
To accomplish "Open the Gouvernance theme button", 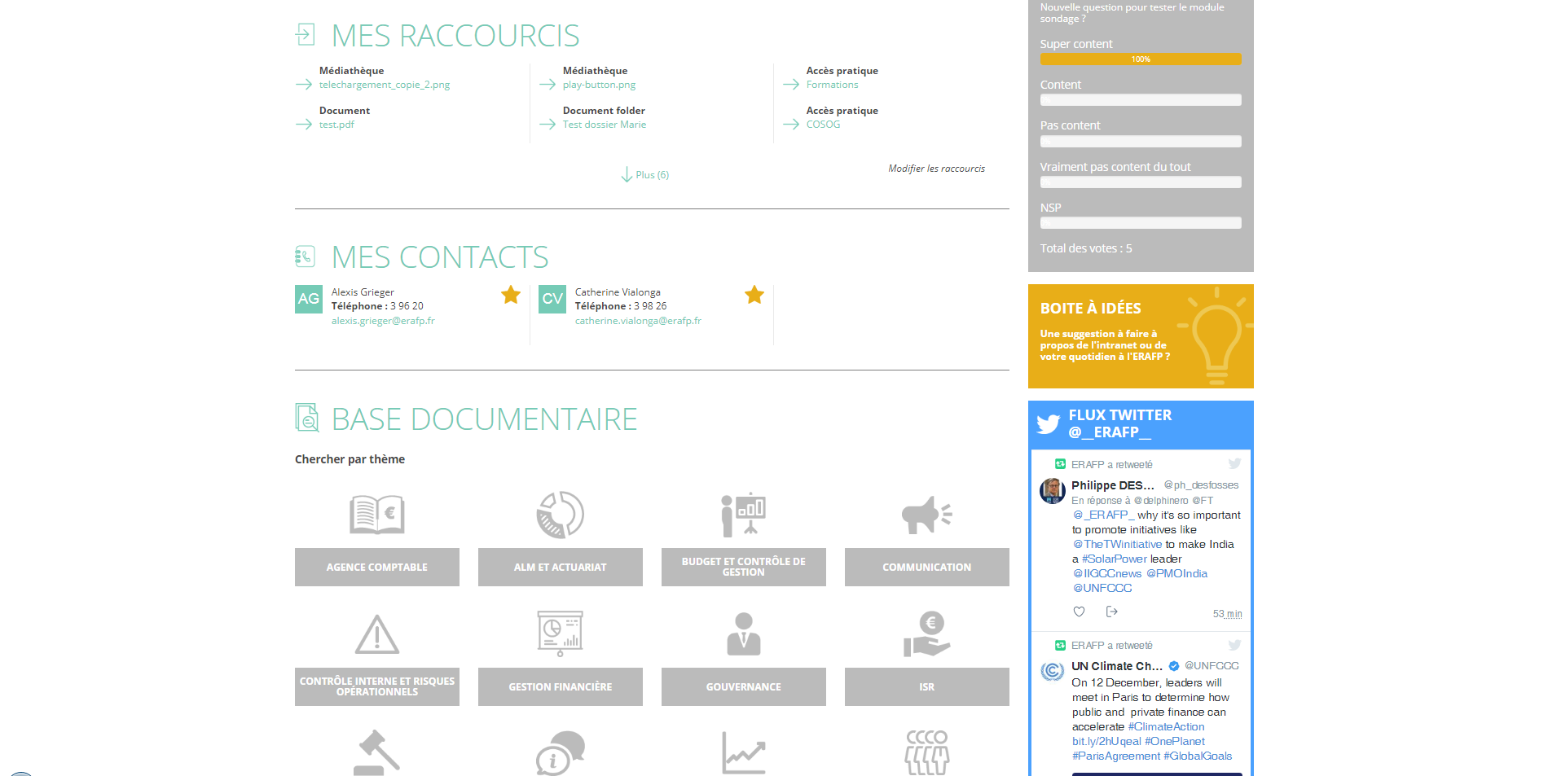I will click(x=744, y=686).
